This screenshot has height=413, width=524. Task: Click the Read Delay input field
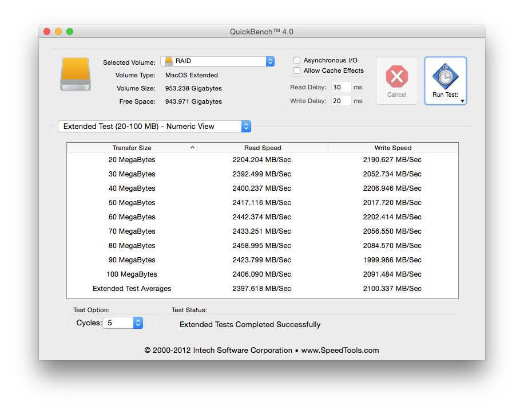(341, 87)
